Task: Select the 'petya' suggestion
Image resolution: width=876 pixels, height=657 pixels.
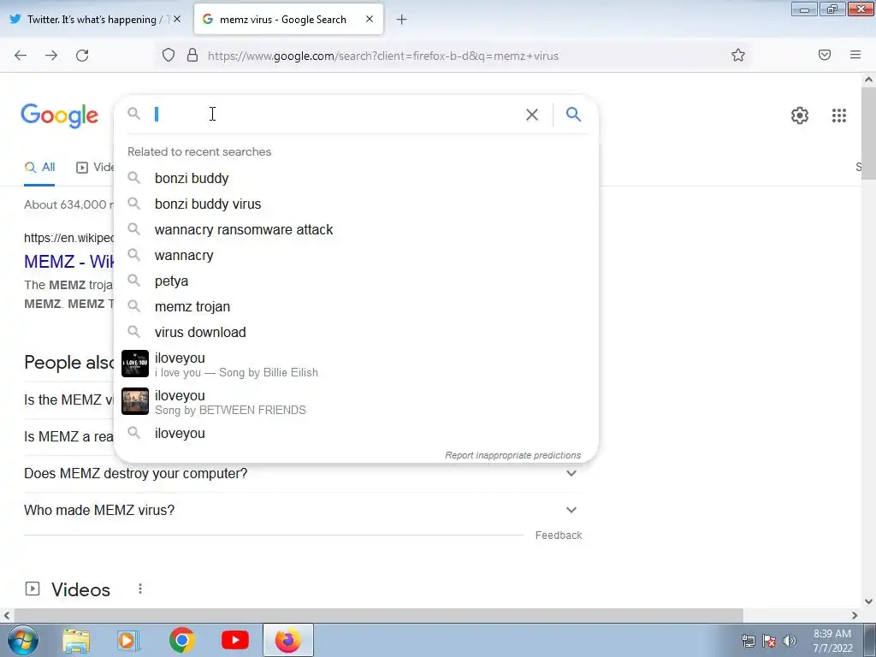Action: tap(357, 281)
